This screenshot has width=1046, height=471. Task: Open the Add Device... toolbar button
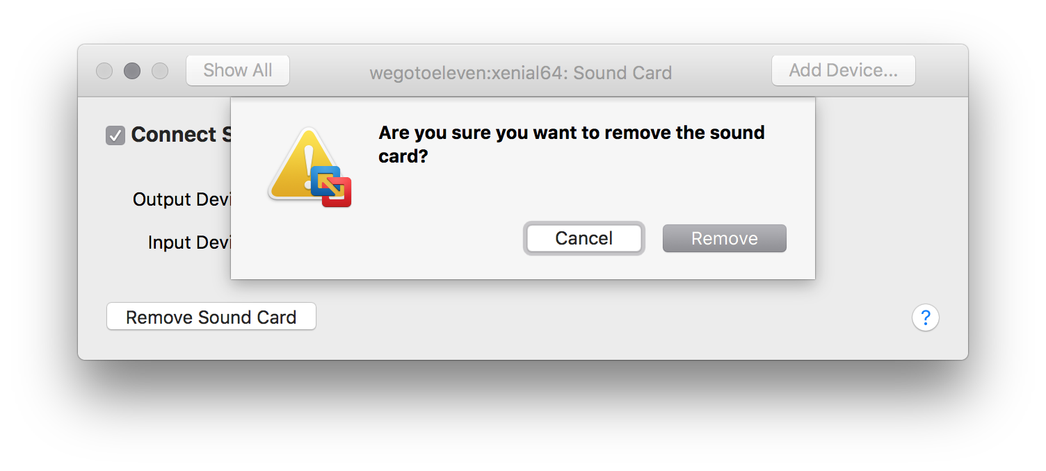pyautogui.click(x=843, y=70)
